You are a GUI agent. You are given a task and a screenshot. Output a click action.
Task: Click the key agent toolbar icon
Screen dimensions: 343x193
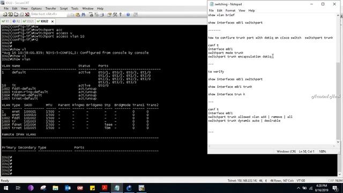pos(120,14)
